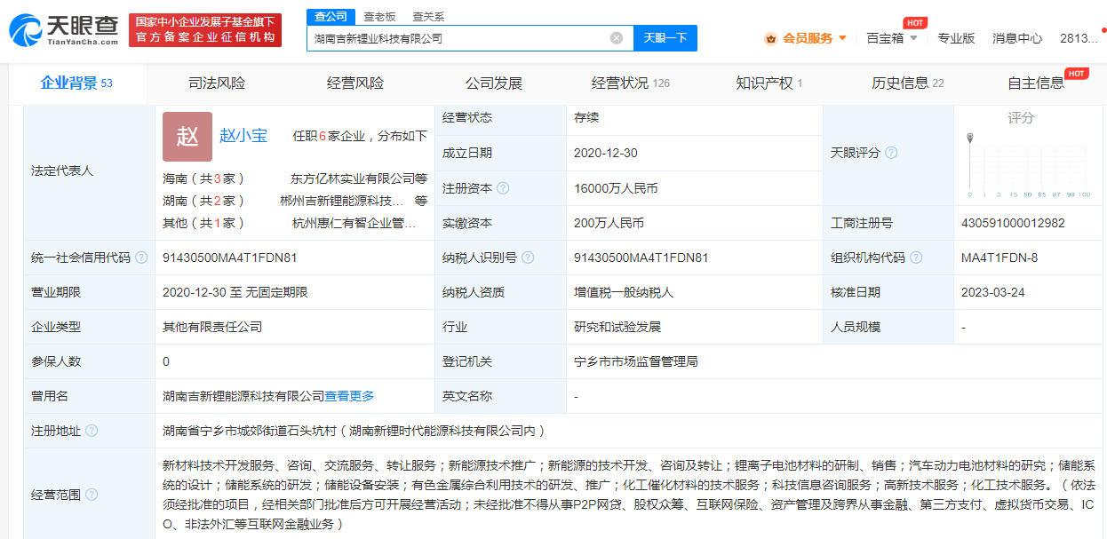
Task: Open 赵小宝 legal representative link
Action: 243,136
